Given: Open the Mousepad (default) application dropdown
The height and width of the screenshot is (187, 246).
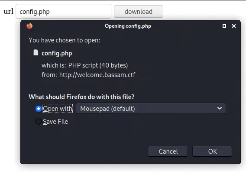Looking at the screenshot, I should (x=151, y=109).
